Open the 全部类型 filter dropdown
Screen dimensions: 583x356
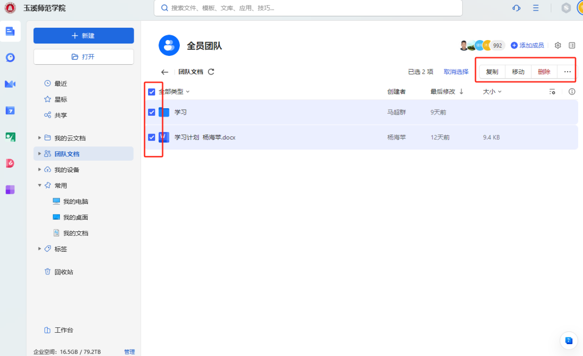(174, 91)
